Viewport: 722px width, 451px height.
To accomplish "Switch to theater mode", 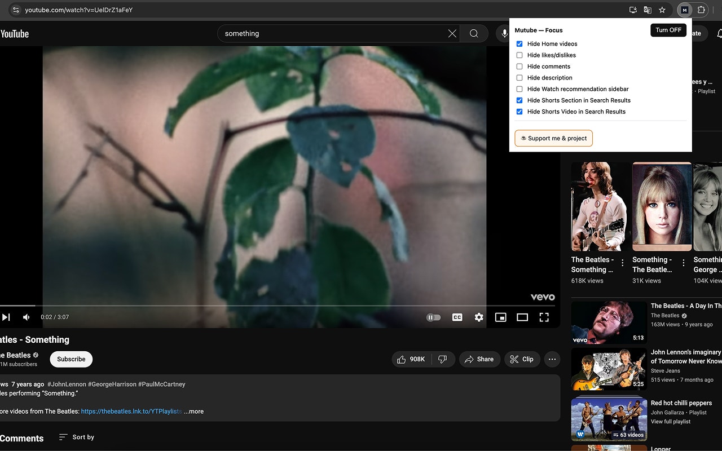I will (522, 317).
